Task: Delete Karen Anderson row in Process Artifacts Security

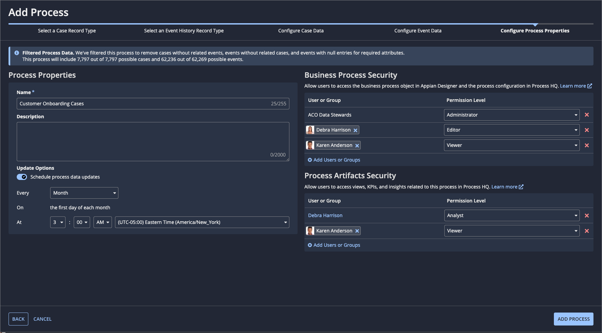Action: tap(587, 231)
